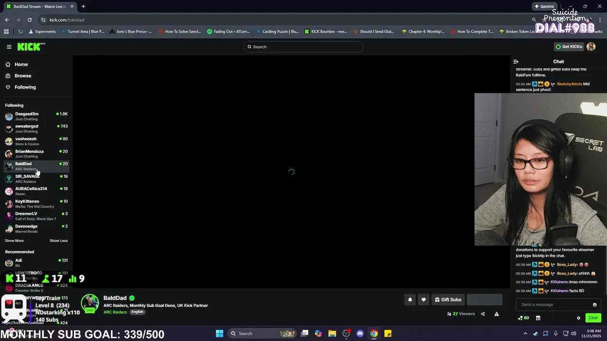Open the Chrome apps grid bookmark
Viewport: 607px width, 341px height.
[6, 32]
